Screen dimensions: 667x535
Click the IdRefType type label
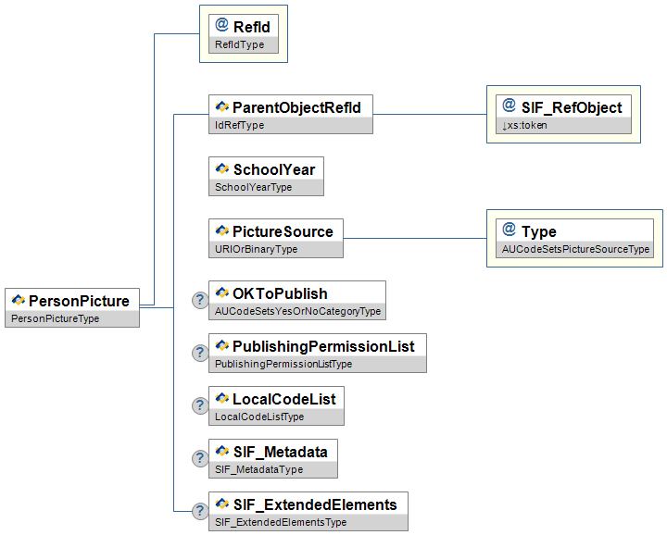click(240, 125)
